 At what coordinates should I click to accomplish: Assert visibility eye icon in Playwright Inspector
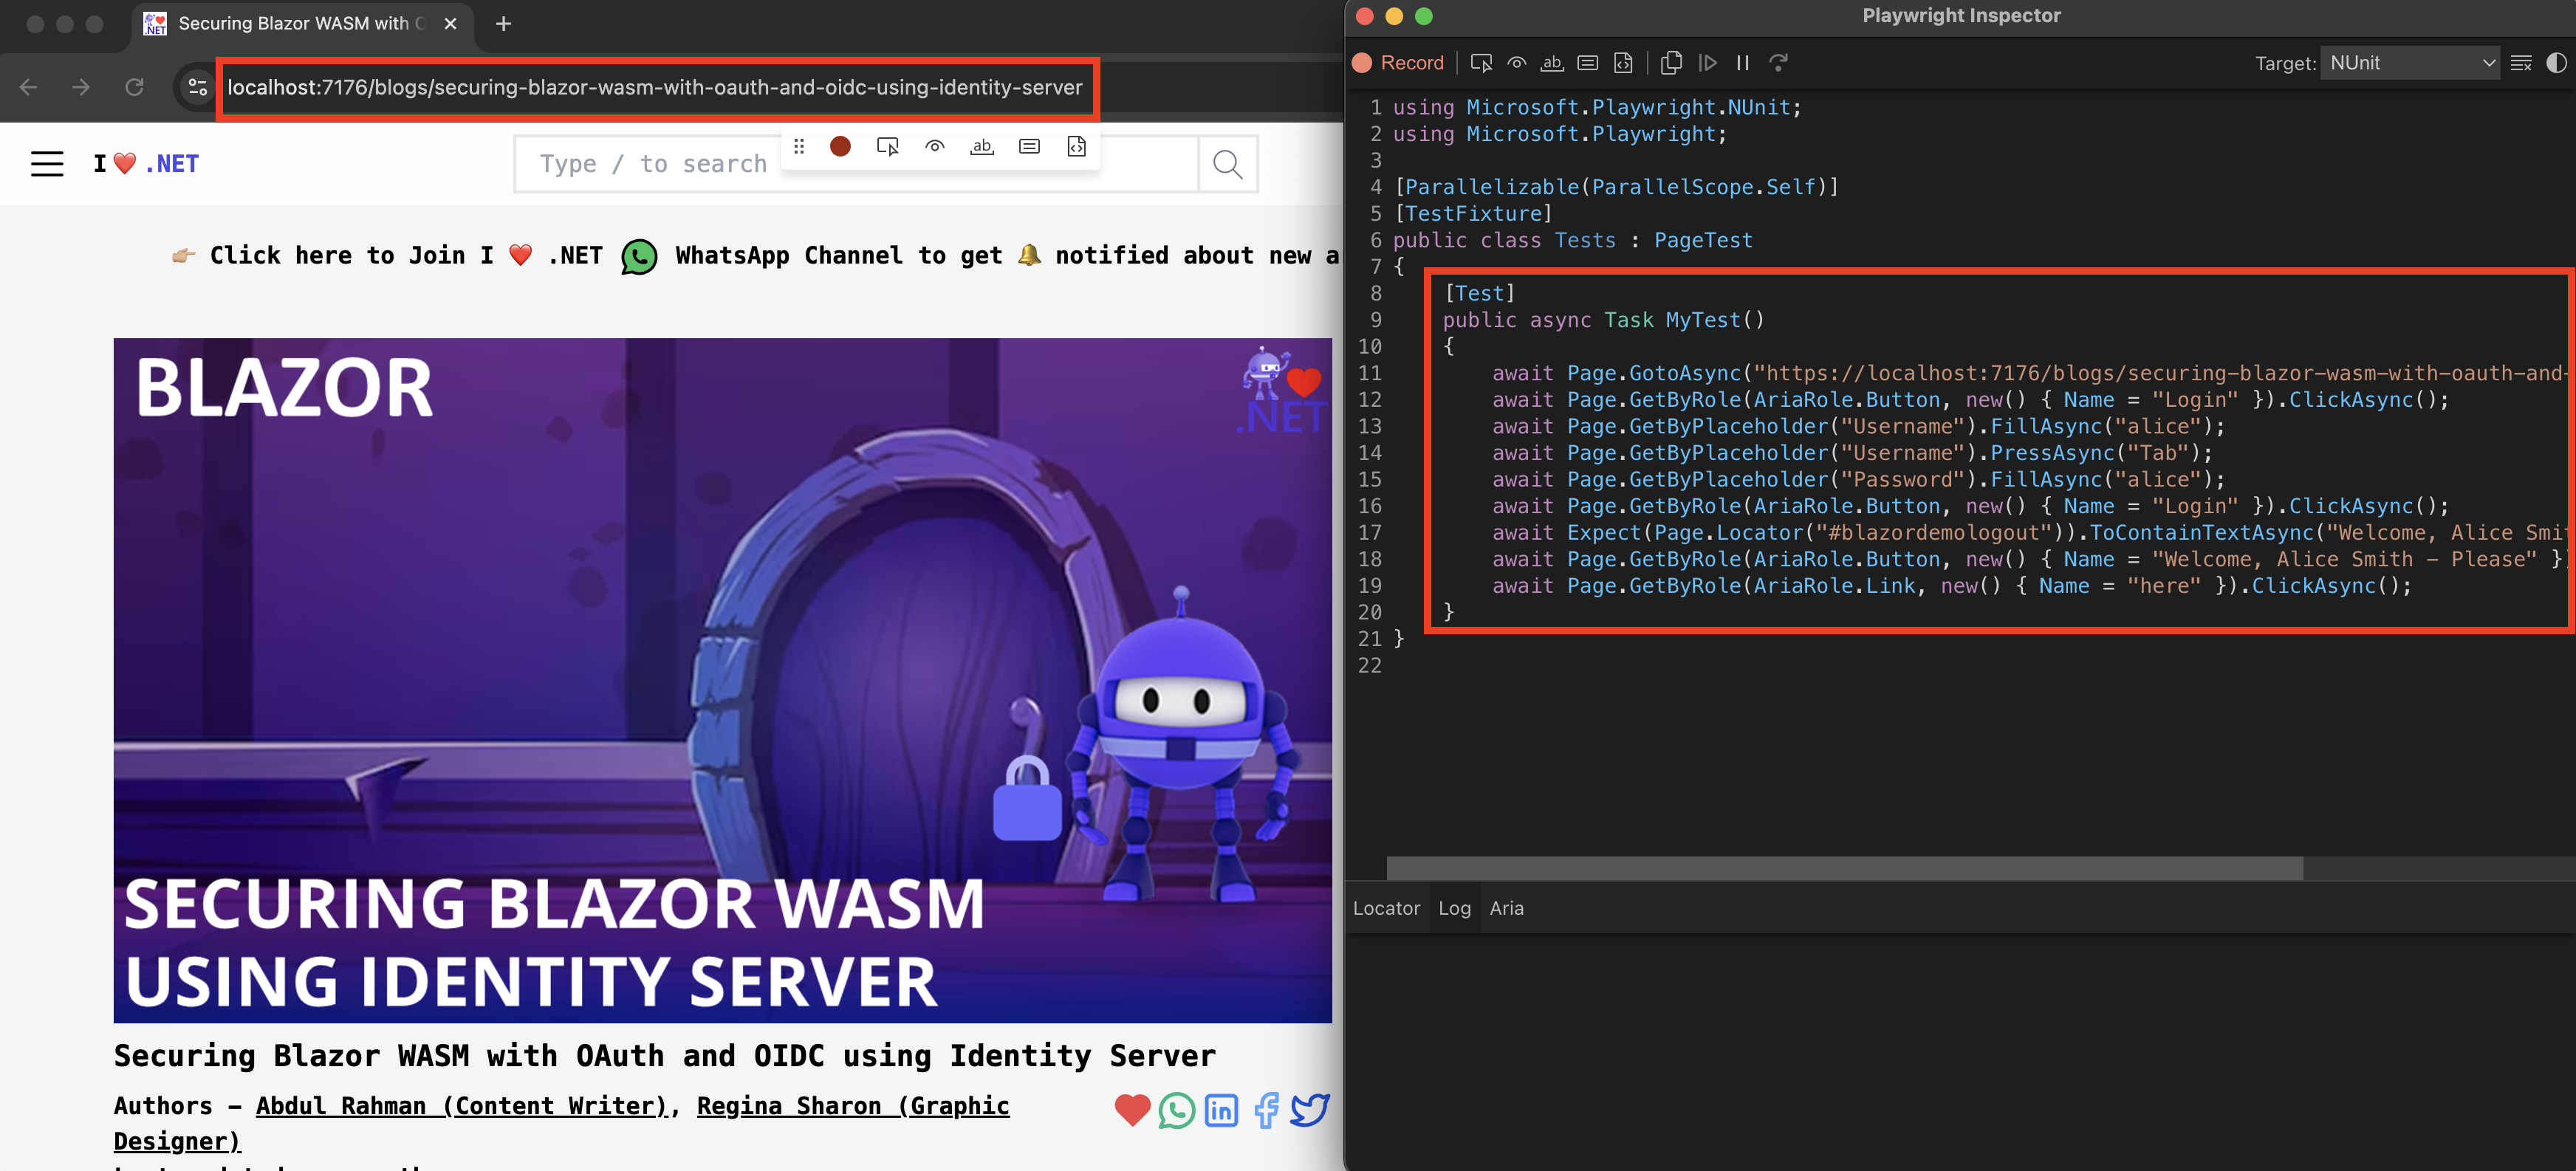click(x=1517, y=63)
